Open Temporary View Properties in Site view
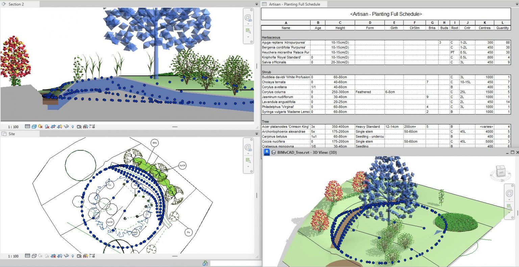The height and width of the screenshot is (267, 519). pyautogui.click(x=80, y=256)
